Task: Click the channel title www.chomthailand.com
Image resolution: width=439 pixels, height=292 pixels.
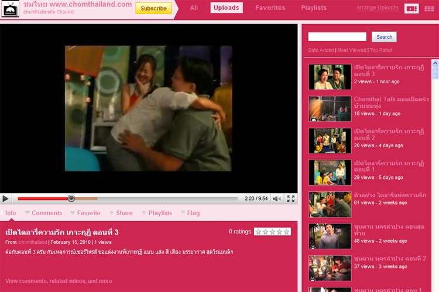Action: [77, 5]
